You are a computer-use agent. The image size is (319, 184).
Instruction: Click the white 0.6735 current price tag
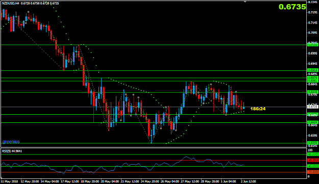[x=312, y=107]
